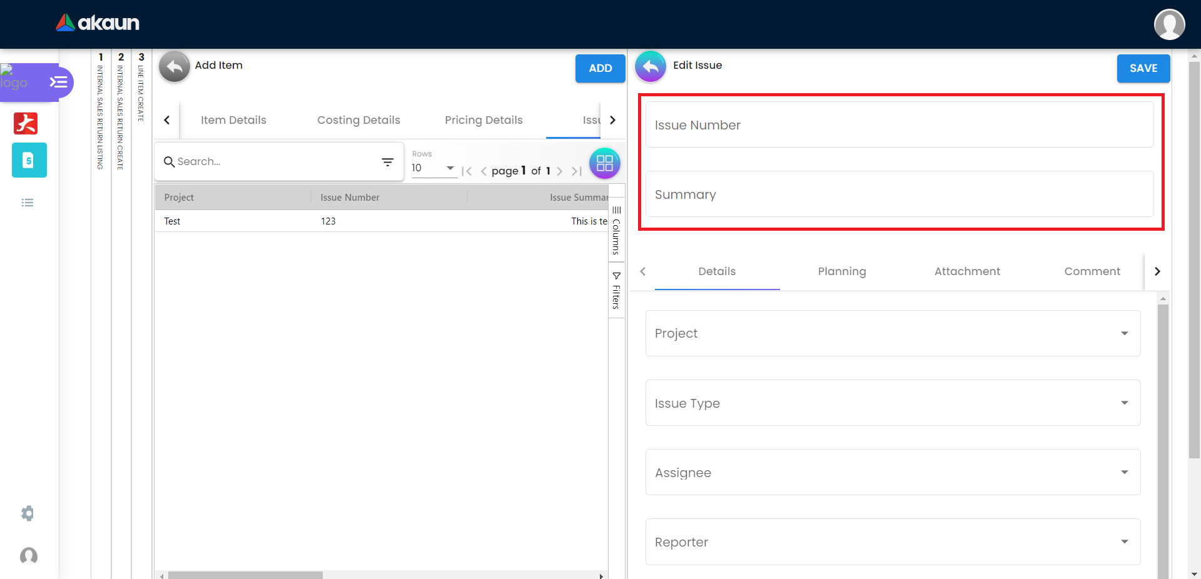Click the grid view toggle button

tap(604, 163)
